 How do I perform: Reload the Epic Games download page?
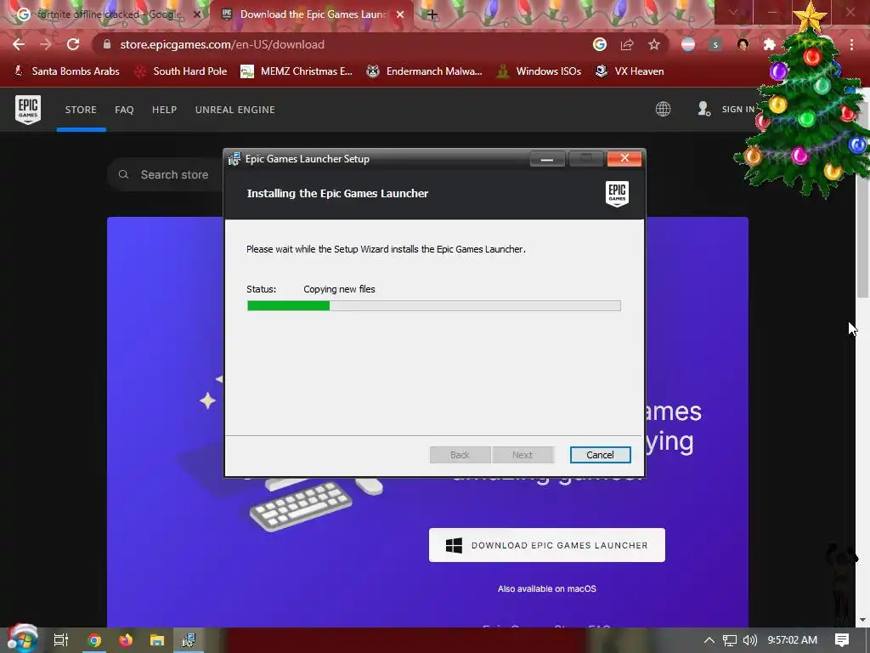[73, 44]
